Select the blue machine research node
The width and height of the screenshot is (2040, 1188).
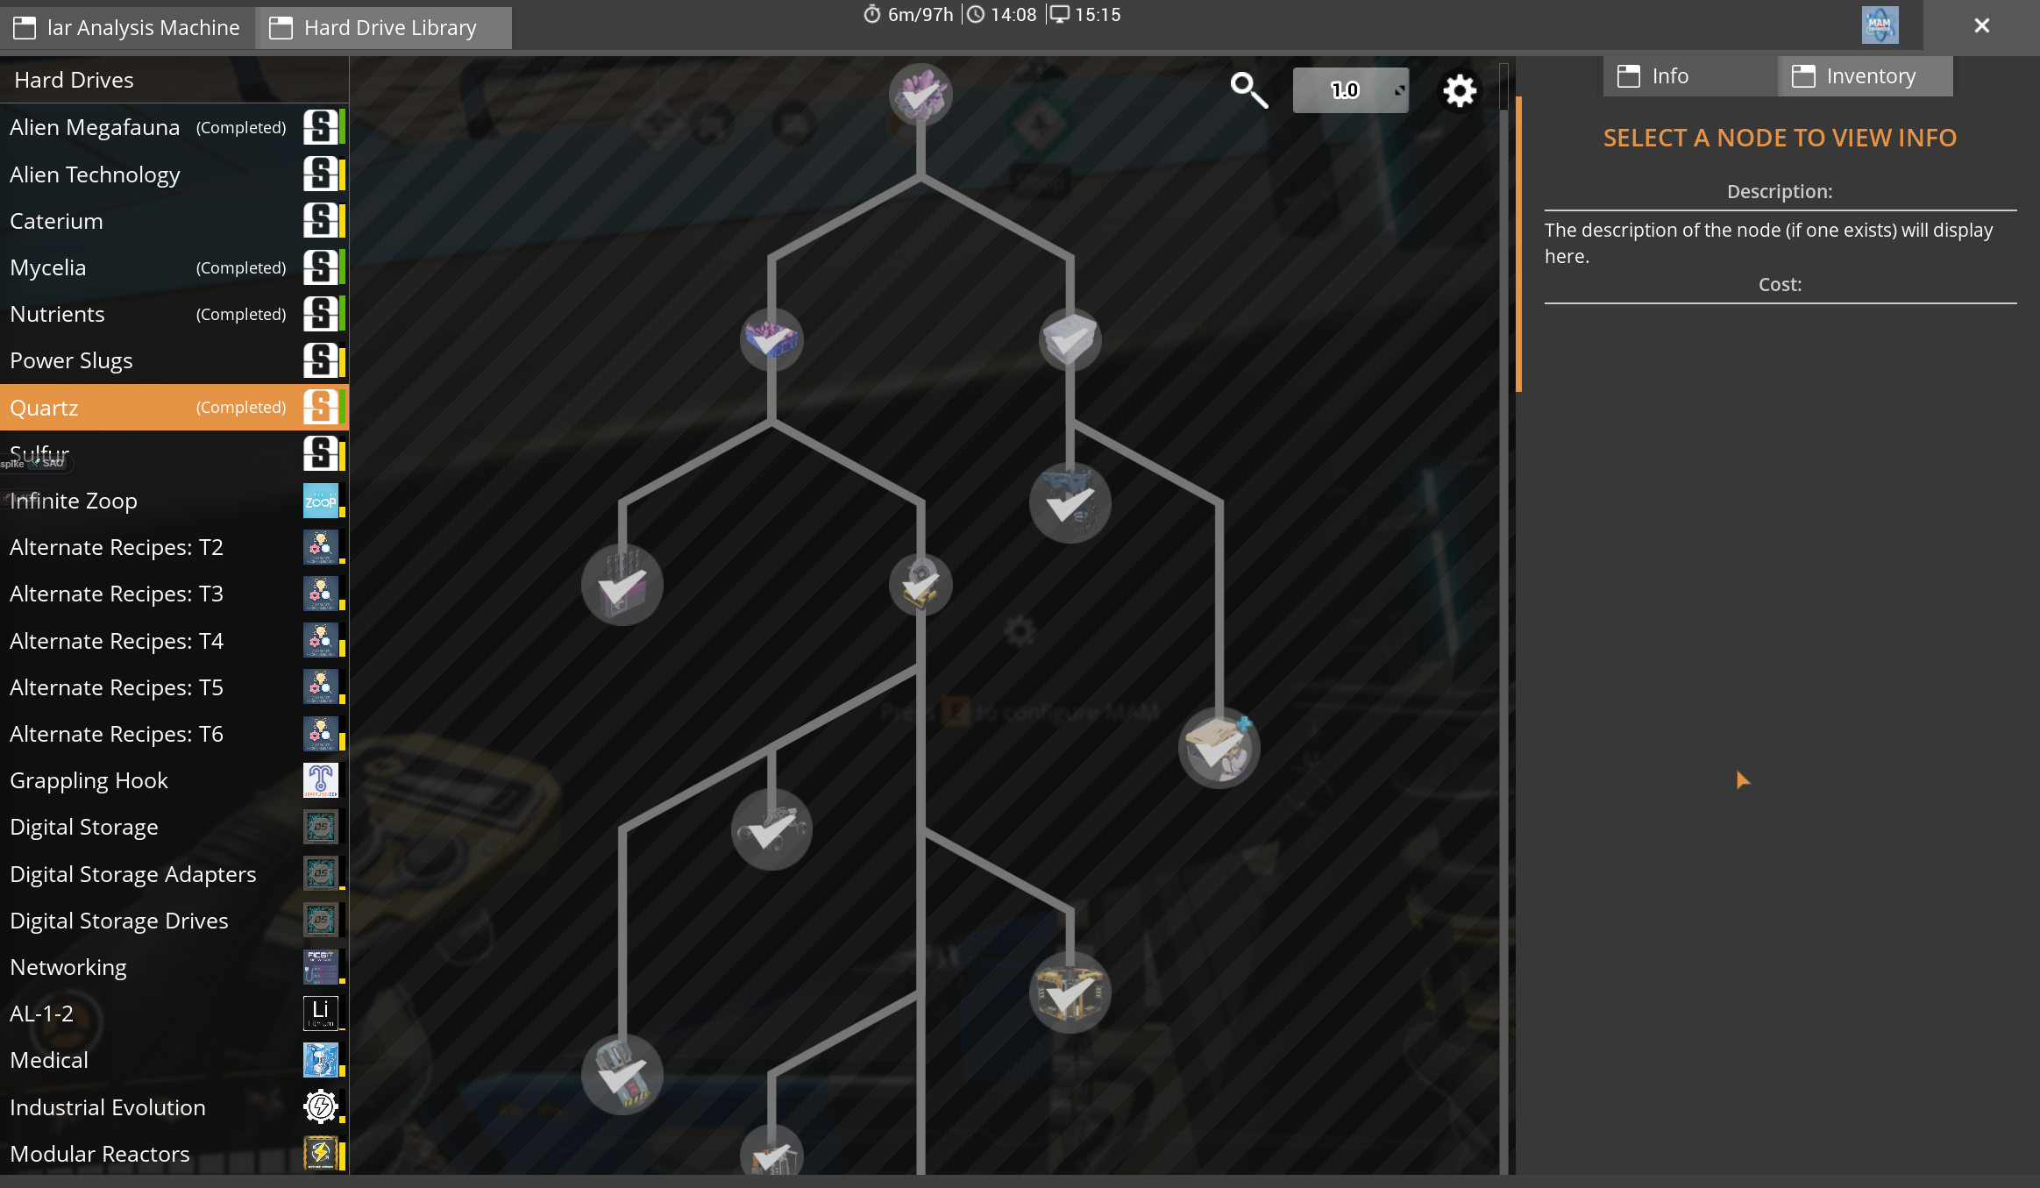pos(1070,503)
